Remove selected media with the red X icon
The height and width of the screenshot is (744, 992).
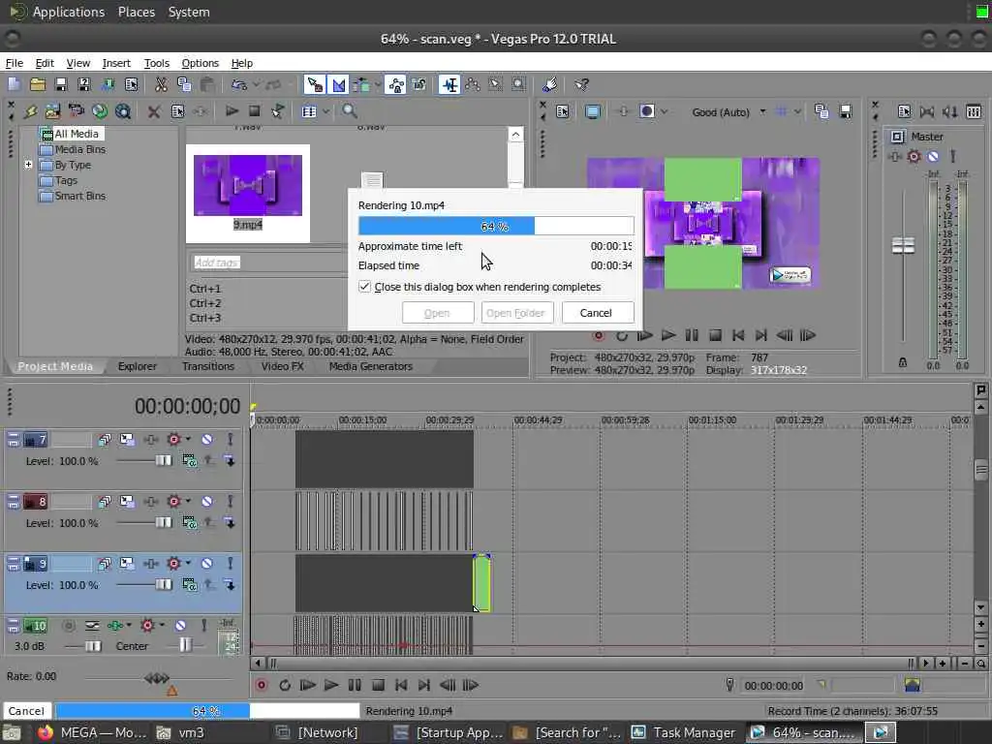pos(154,112)
